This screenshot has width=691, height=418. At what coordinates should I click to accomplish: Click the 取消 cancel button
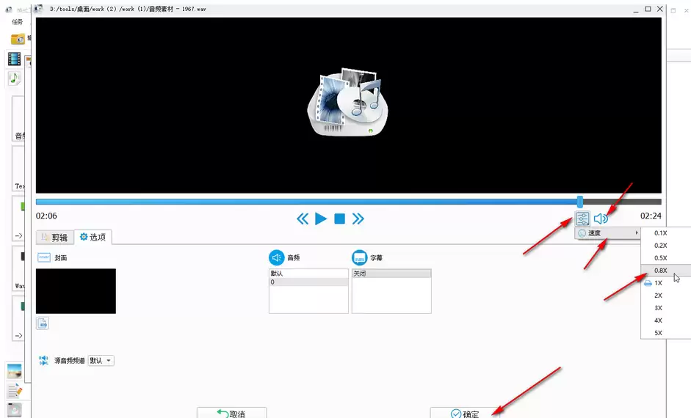click(232, 413)
